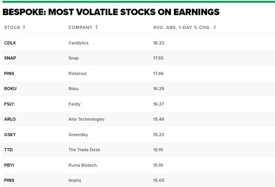The width and height of the screenshot is (275, 187).
Task: Select the AVG. ABS. 1-DAY % CHG. header text
Action: (182, 27)
